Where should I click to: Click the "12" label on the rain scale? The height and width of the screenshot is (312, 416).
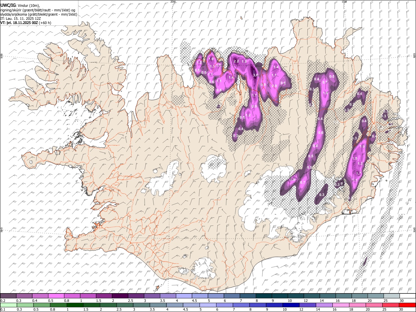301,310
